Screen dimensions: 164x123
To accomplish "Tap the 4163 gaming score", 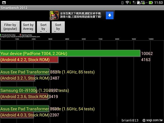I will (x=146, y=60).
